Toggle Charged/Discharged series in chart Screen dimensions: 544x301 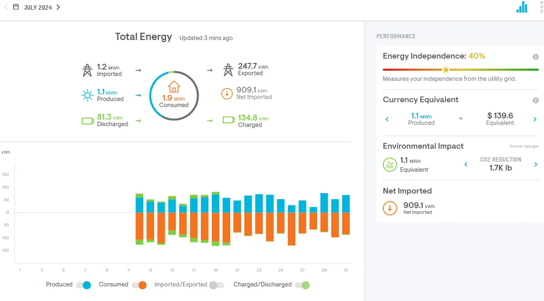coord(302,285)
